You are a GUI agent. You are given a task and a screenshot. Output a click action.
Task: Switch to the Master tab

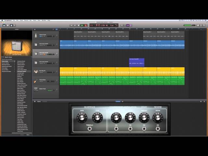click(39, 101)
